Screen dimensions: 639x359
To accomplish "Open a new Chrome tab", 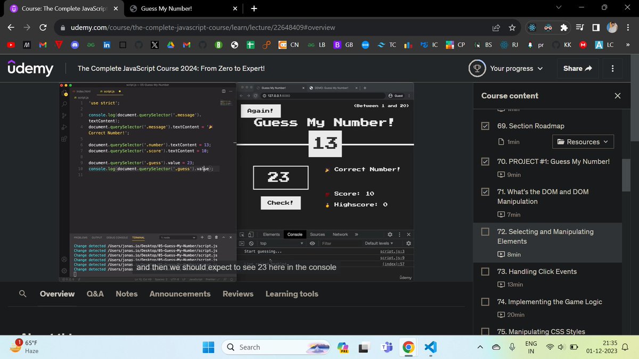I will (254, 9).
